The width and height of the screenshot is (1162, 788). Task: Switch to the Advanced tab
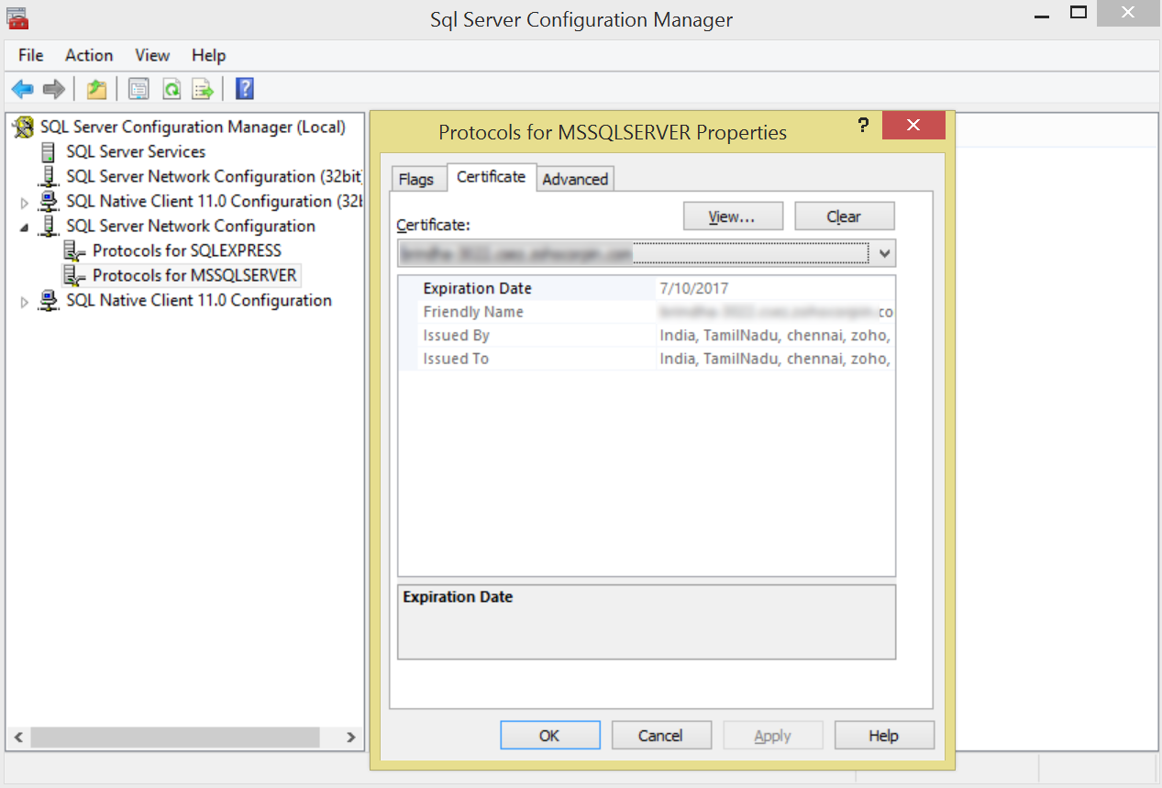coord(575,179)
